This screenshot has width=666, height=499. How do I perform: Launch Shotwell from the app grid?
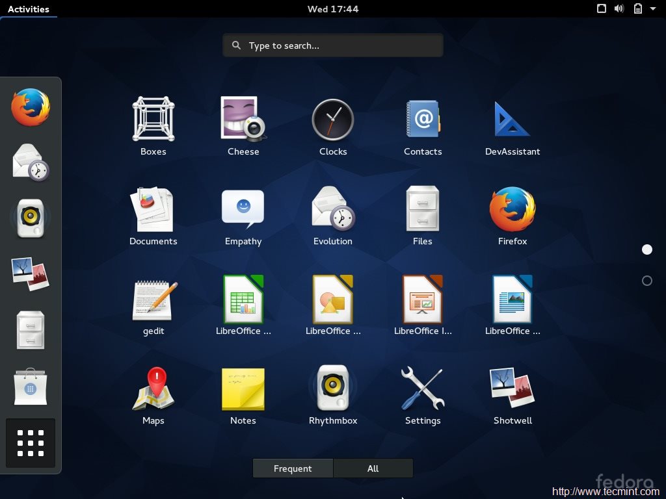[513, 389]
